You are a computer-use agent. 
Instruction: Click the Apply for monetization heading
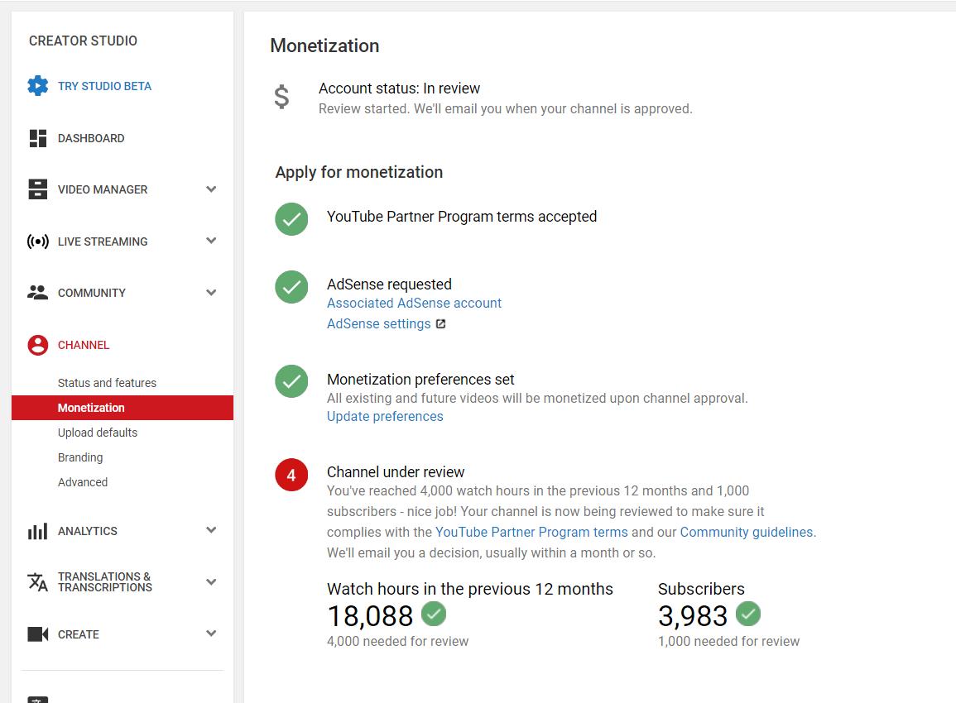[x=359, y=172]
